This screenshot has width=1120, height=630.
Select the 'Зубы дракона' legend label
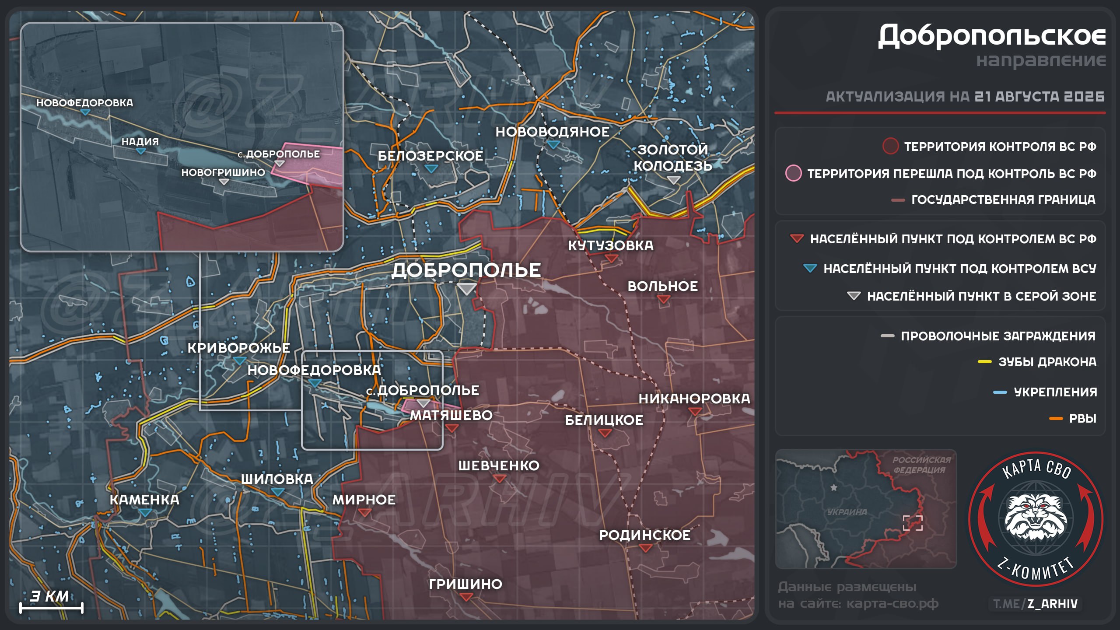pos(1047,362)
